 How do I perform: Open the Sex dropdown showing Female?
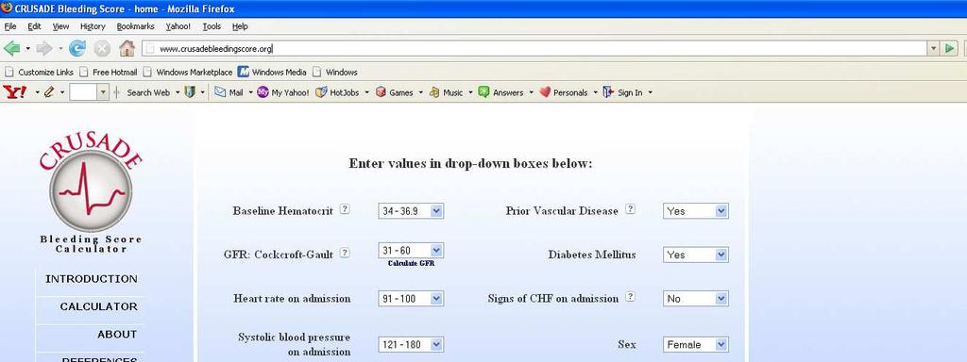pyautogui.click(x=696, y=345)
